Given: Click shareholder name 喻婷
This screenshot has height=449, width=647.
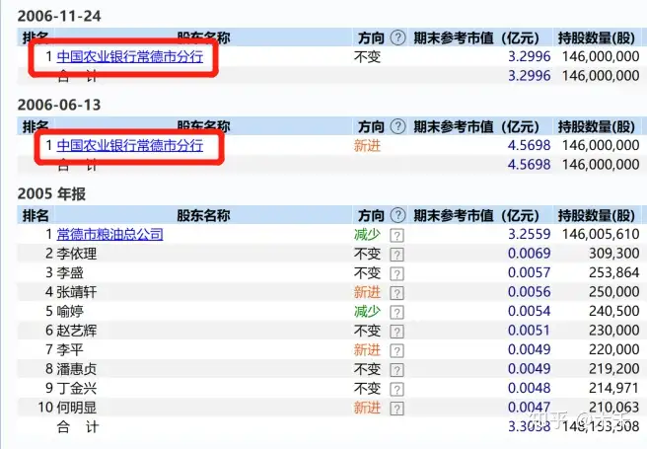Looking at the screenshot, I should click(70, 311).
